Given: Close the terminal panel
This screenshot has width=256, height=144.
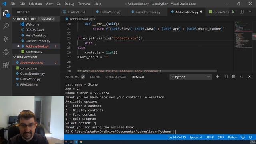Looking at the screenshot, I should pos(249,76).
